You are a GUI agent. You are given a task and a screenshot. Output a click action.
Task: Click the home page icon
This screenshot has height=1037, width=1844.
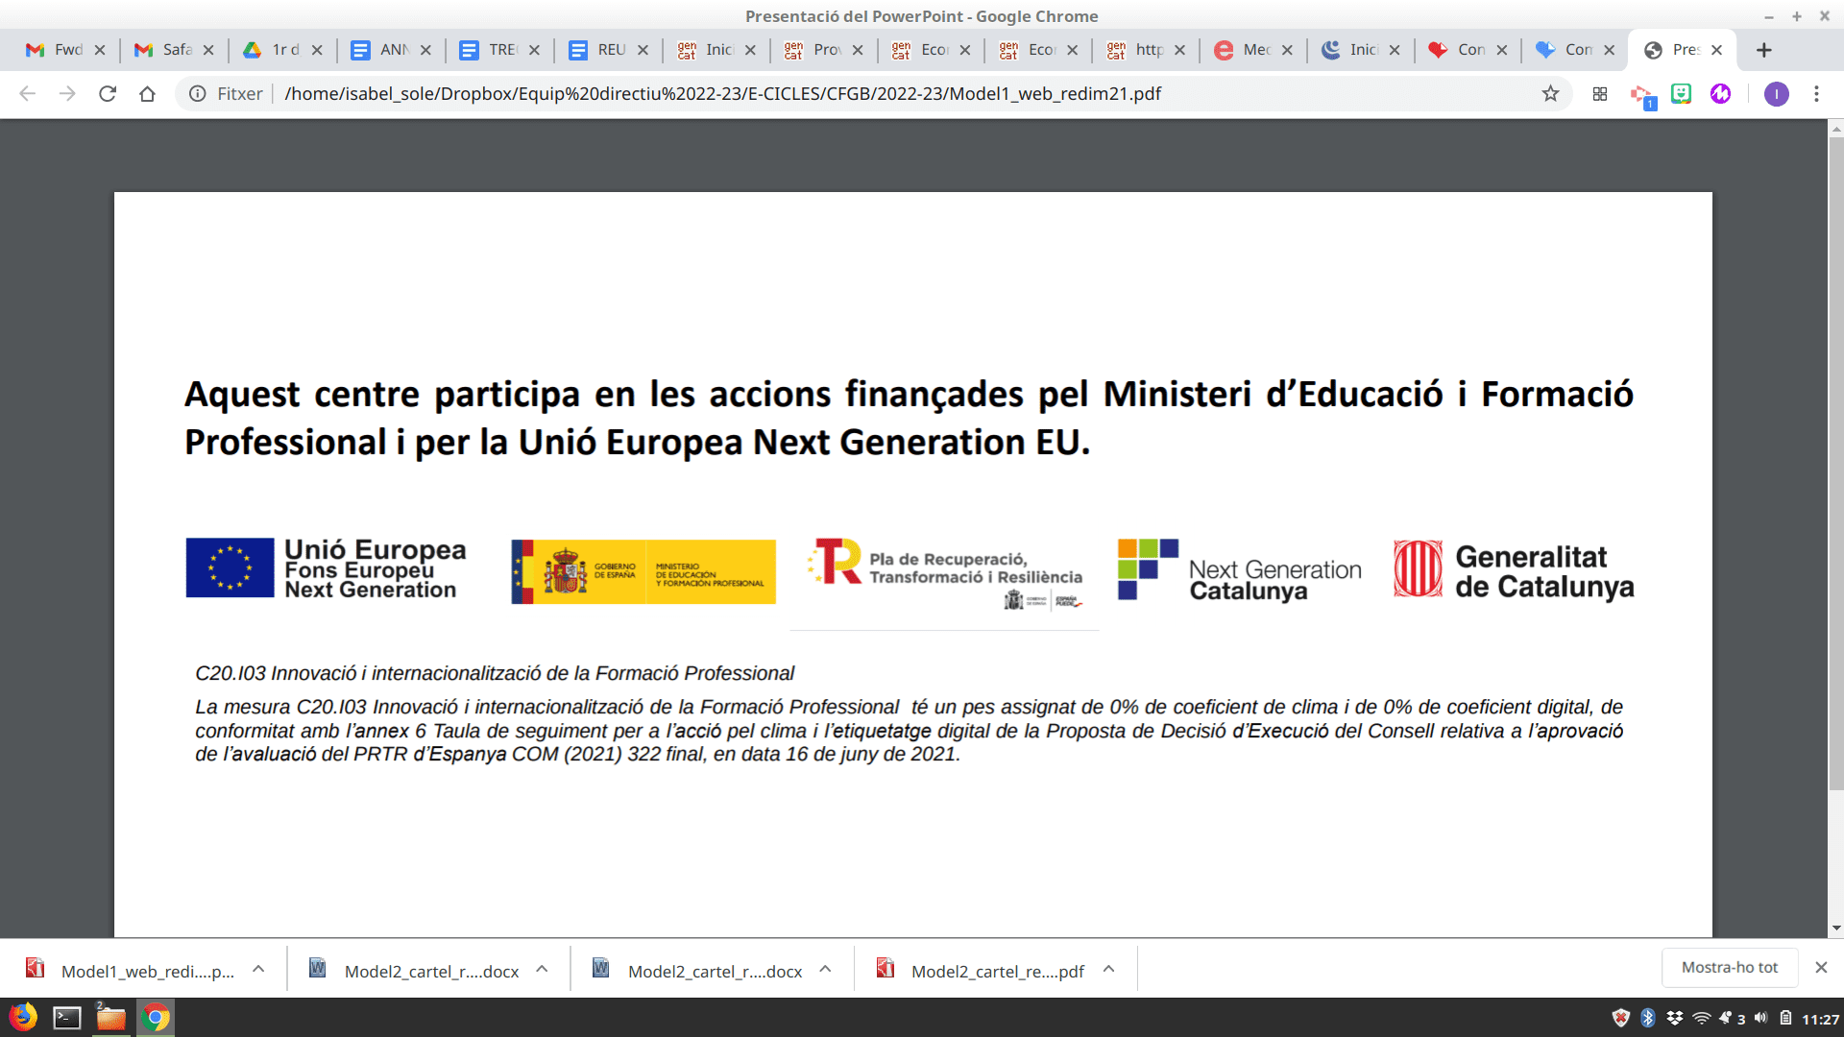147,93
